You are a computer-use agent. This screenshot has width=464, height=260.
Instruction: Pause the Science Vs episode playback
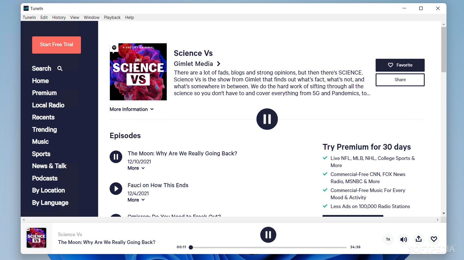(267, 119)
